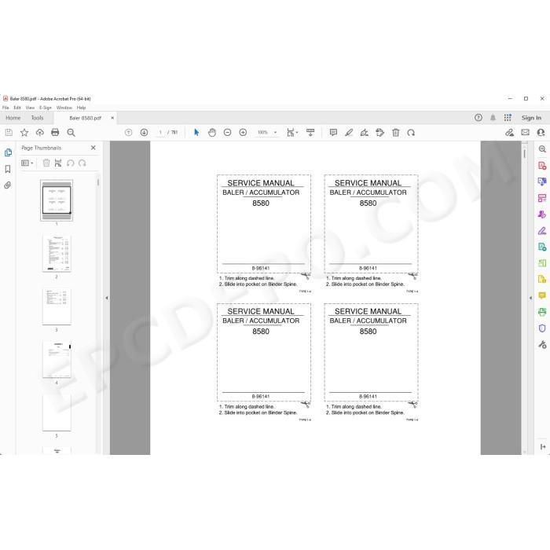Image resolution: width=550 pixels, height=550 pixels.
Task: Select page 2 thumbnail
Action: pos(57,253)
